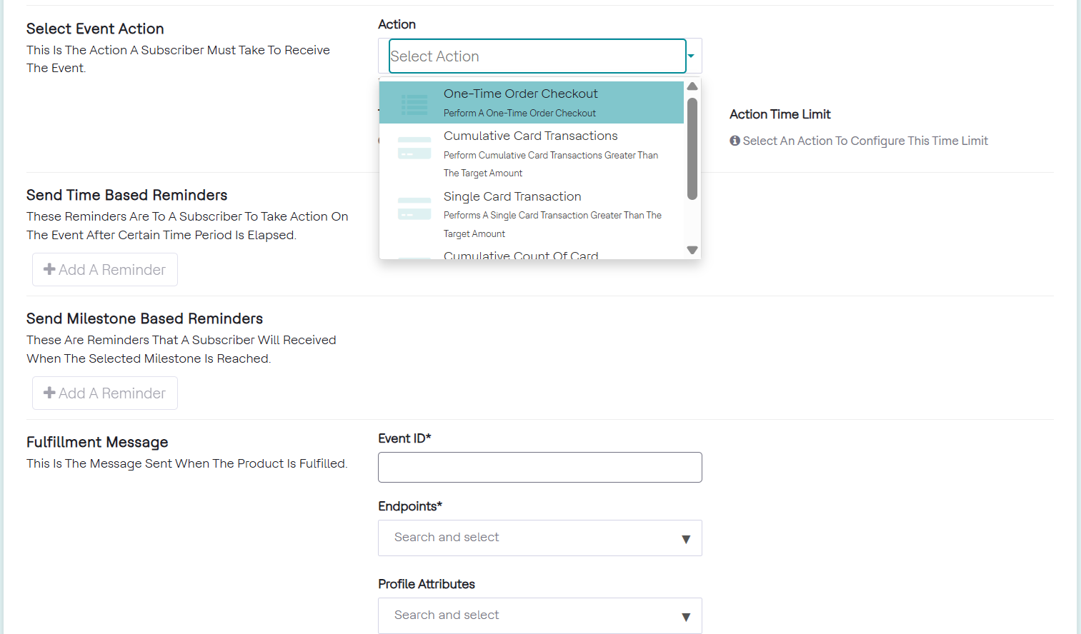Click the action list scrollbar thumb
The height and width of the screenshot is (634, 1081).
coord(692,149)
